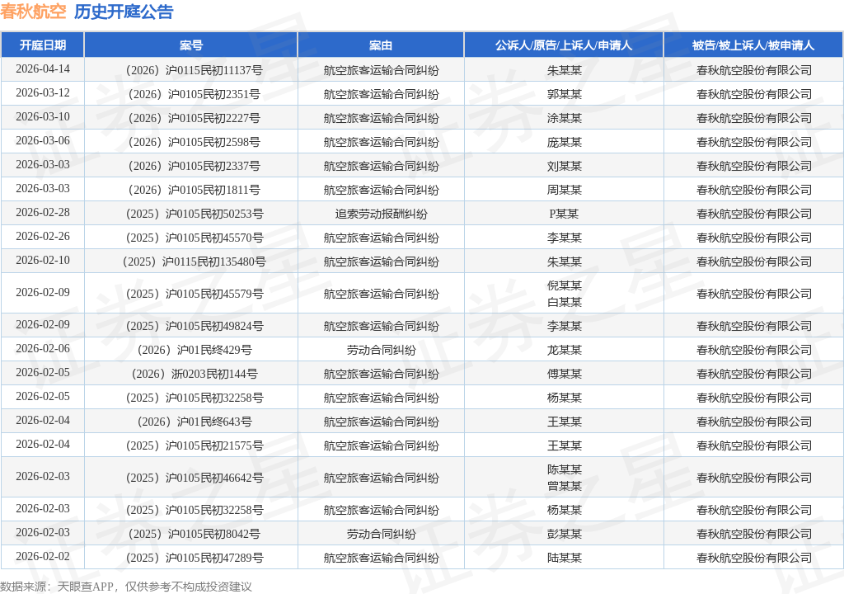This screenshot has width=844, height=594.
Task: Select the 案号 column header
Action: point(191,45)
